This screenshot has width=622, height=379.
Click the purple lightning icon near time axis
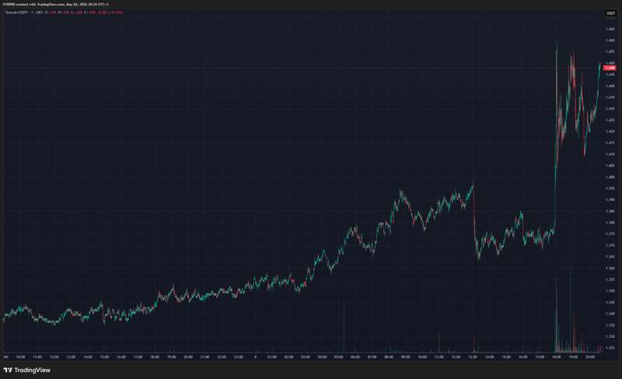click(x=599, y=349)
